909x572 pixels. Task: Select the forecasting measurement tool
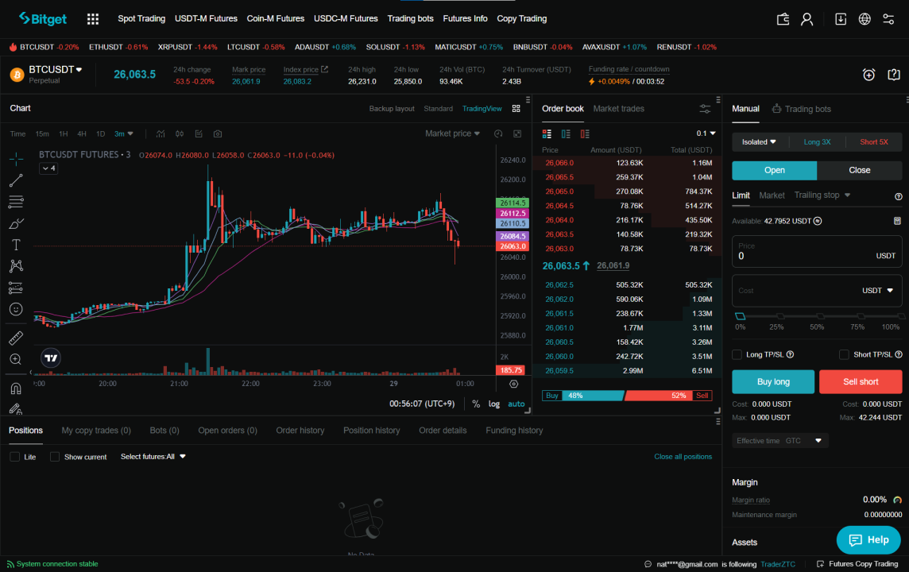[16, 288]
